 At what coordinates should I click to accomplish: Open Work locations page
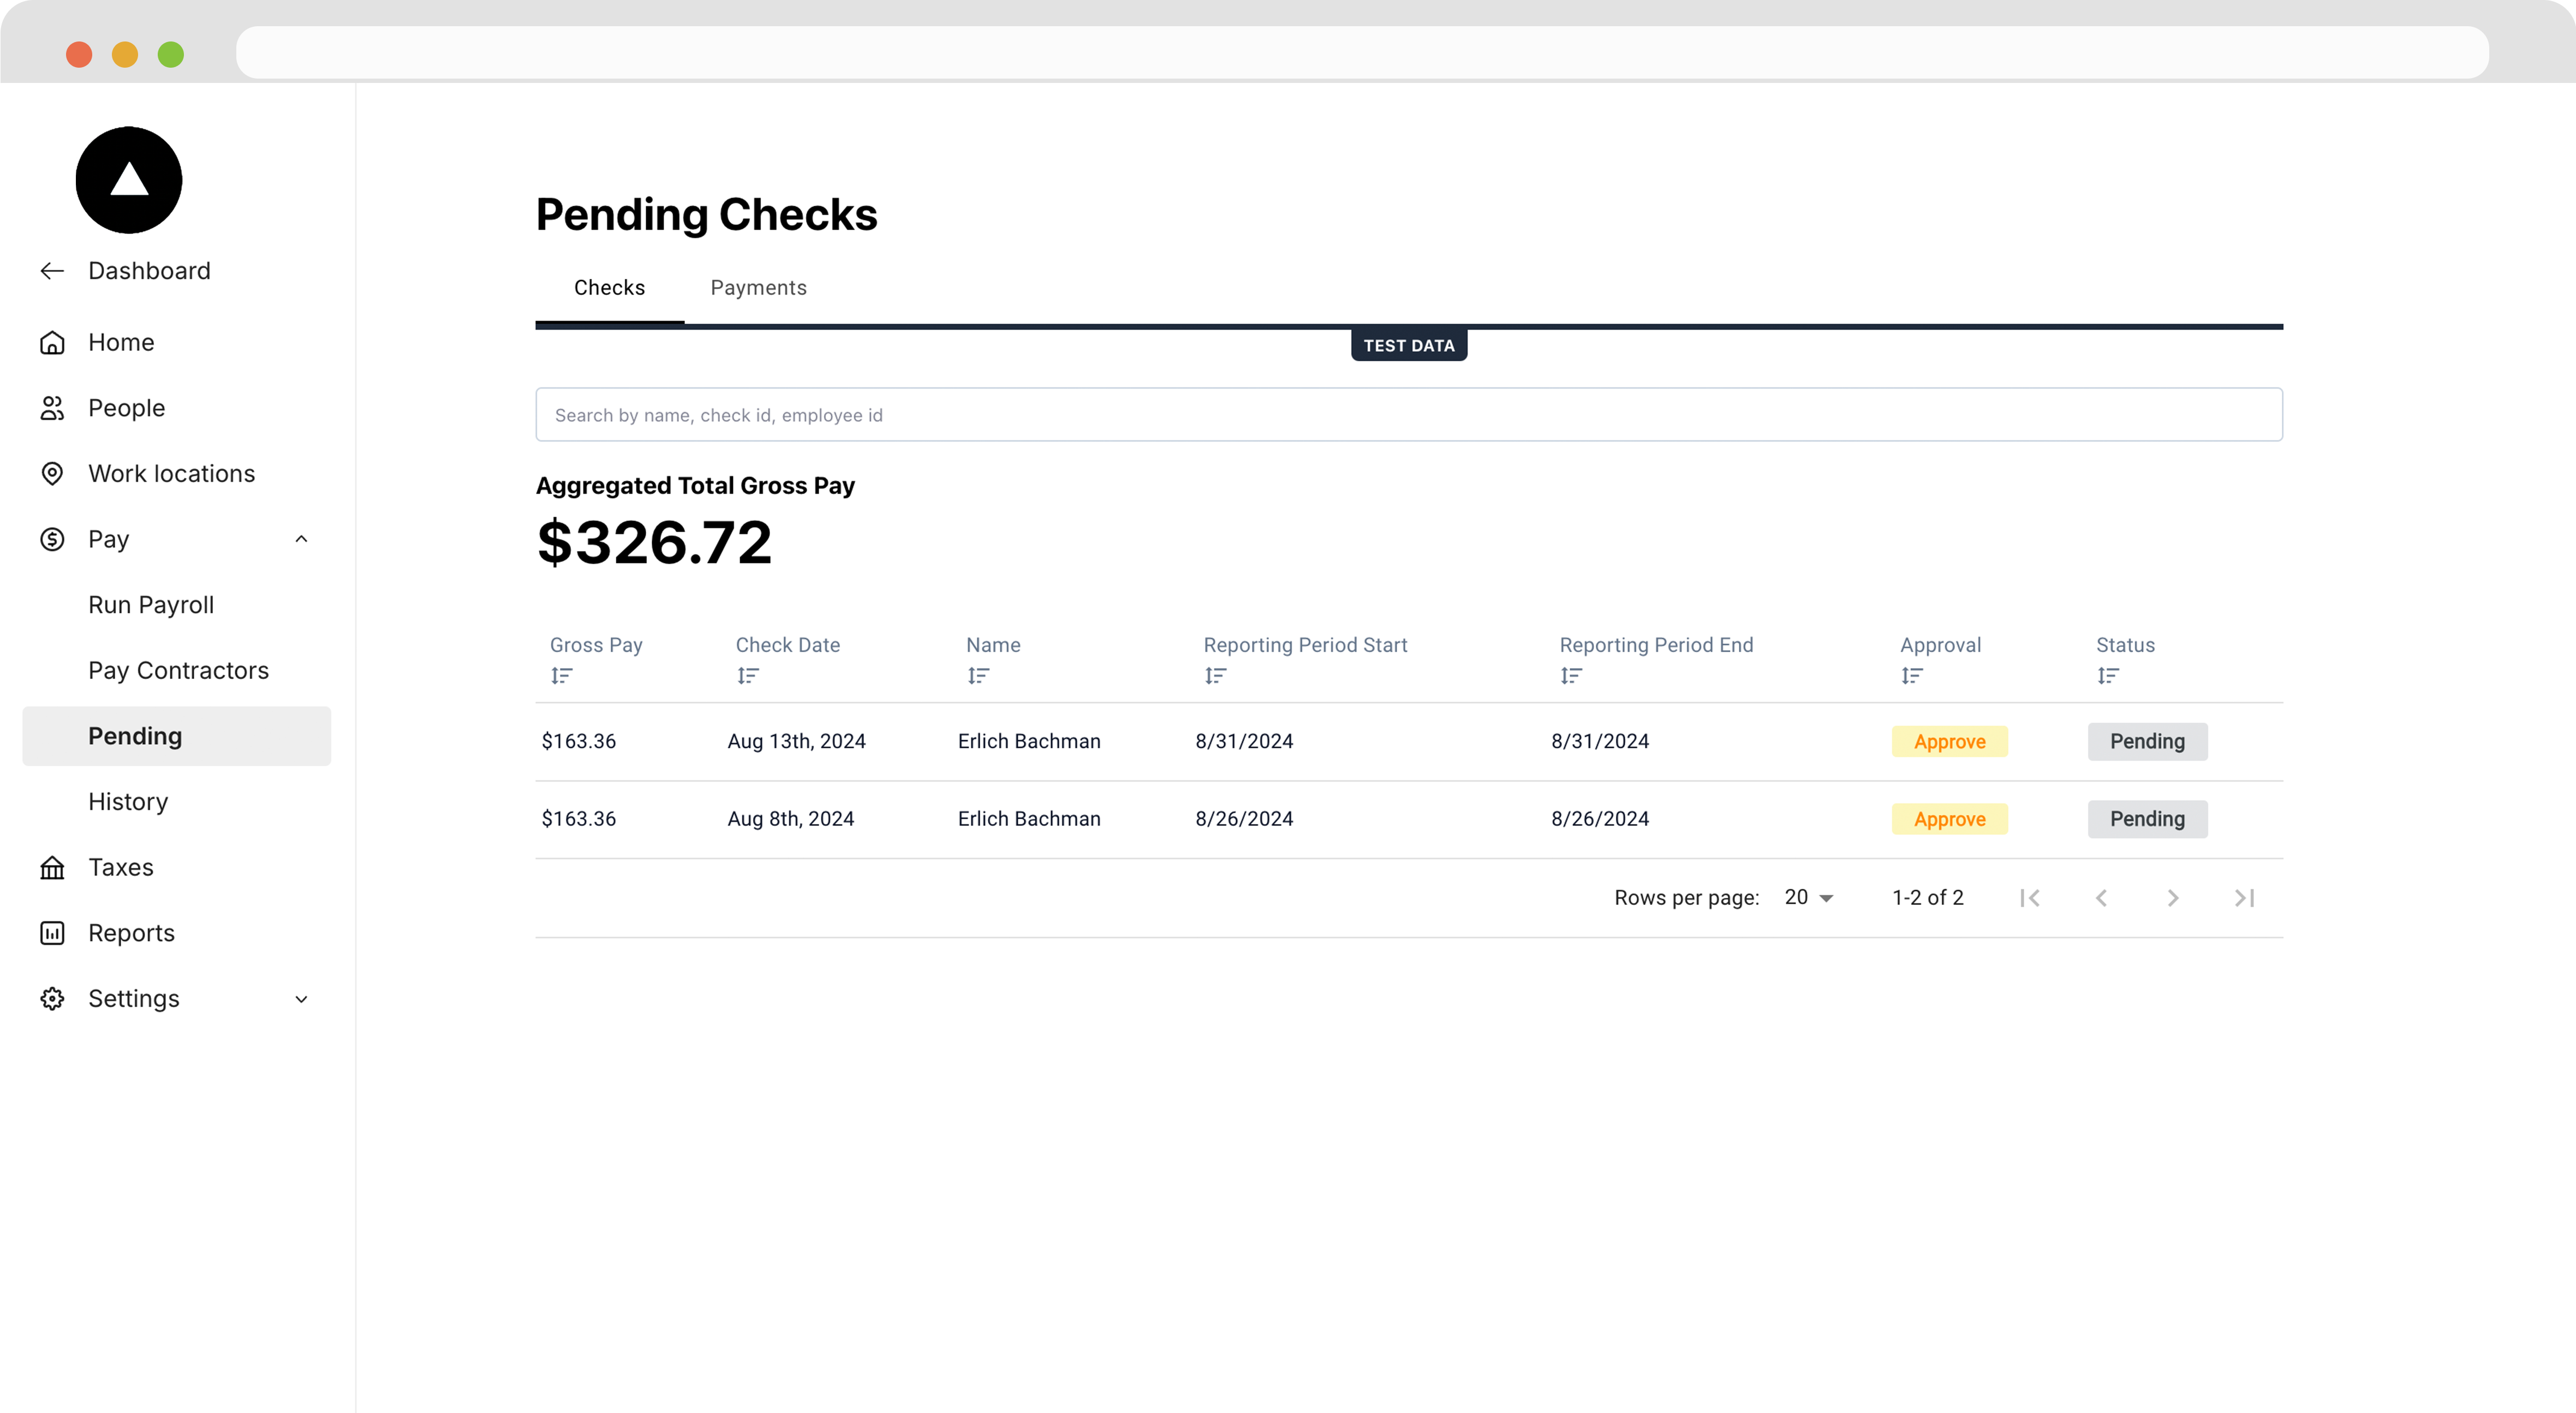[172, 474]
